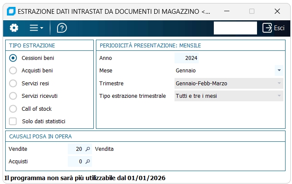Open the Trimestre dropdown Gennaio-Febb-Marzo
The image size is (292, 184).
click(x=229, y=83)
